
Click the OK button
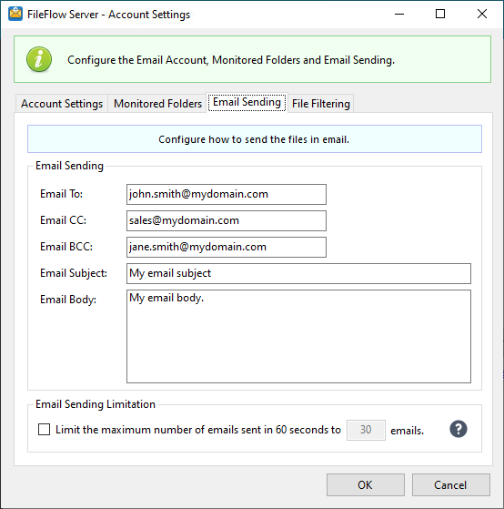tap(366, 484)
